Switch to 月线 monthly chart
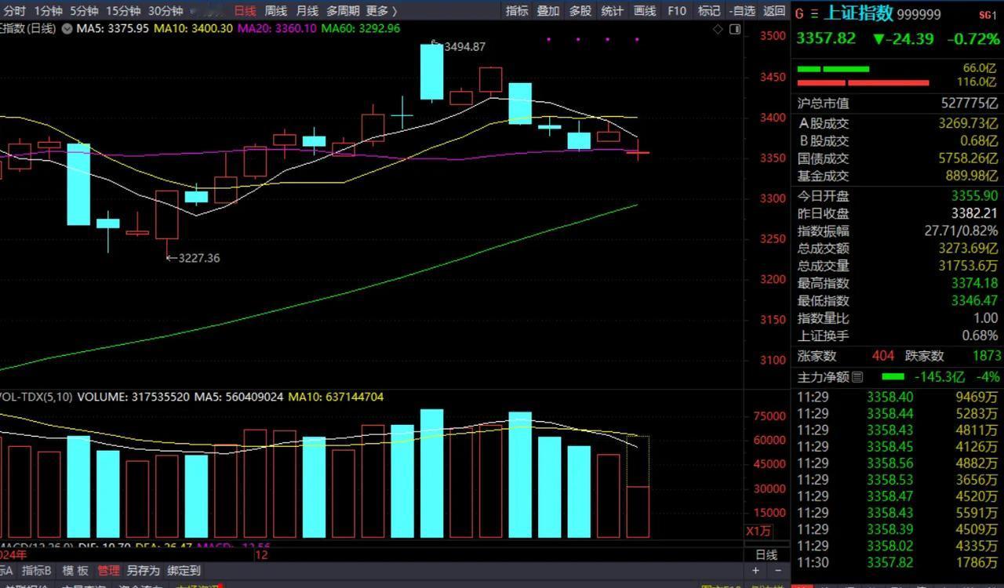Screen dimensions: 1004x588 (x=307, y=11)
